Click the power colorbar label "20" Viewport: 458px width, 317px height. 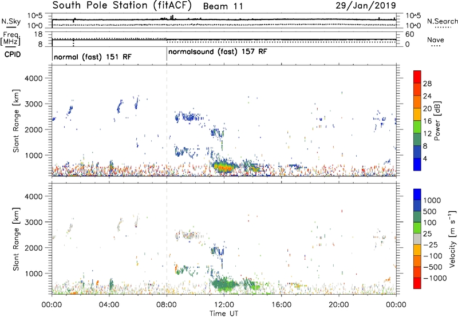point(427,109)
